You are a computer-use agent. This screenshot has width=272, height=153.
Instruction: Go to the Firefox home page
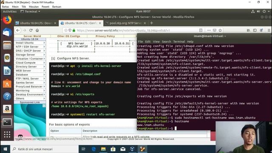pyautogui.click(x=37, y=30)
